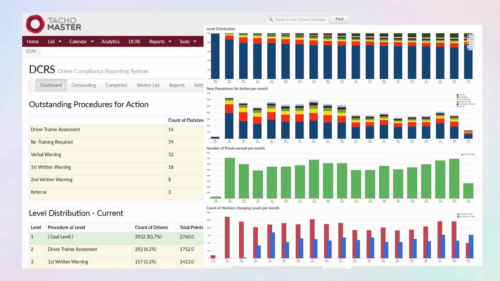Click the DCRS breadcrumb link
Image resolution: width=500 pixels, height=281 pixels.
click(31, 51)
